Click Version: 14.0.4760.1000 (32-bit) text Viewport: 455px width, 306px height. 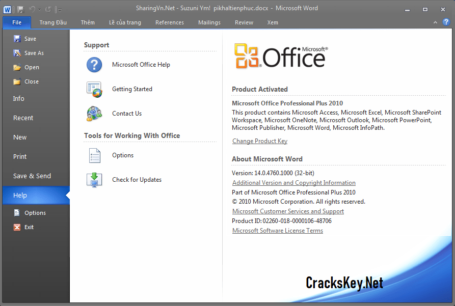click(273, 173)
